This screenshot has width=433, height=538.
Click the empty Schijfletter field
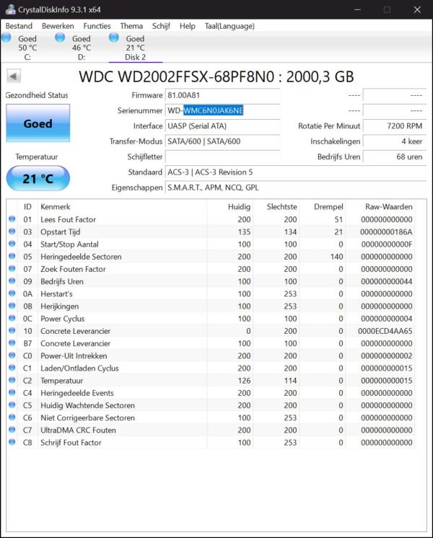pyautogui.click(x=222, y=156)
